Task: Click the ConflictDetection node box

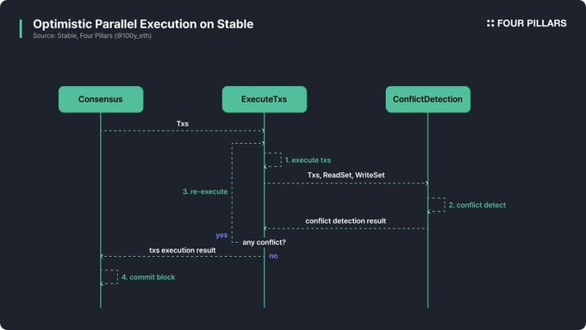Action: point(428,99)
